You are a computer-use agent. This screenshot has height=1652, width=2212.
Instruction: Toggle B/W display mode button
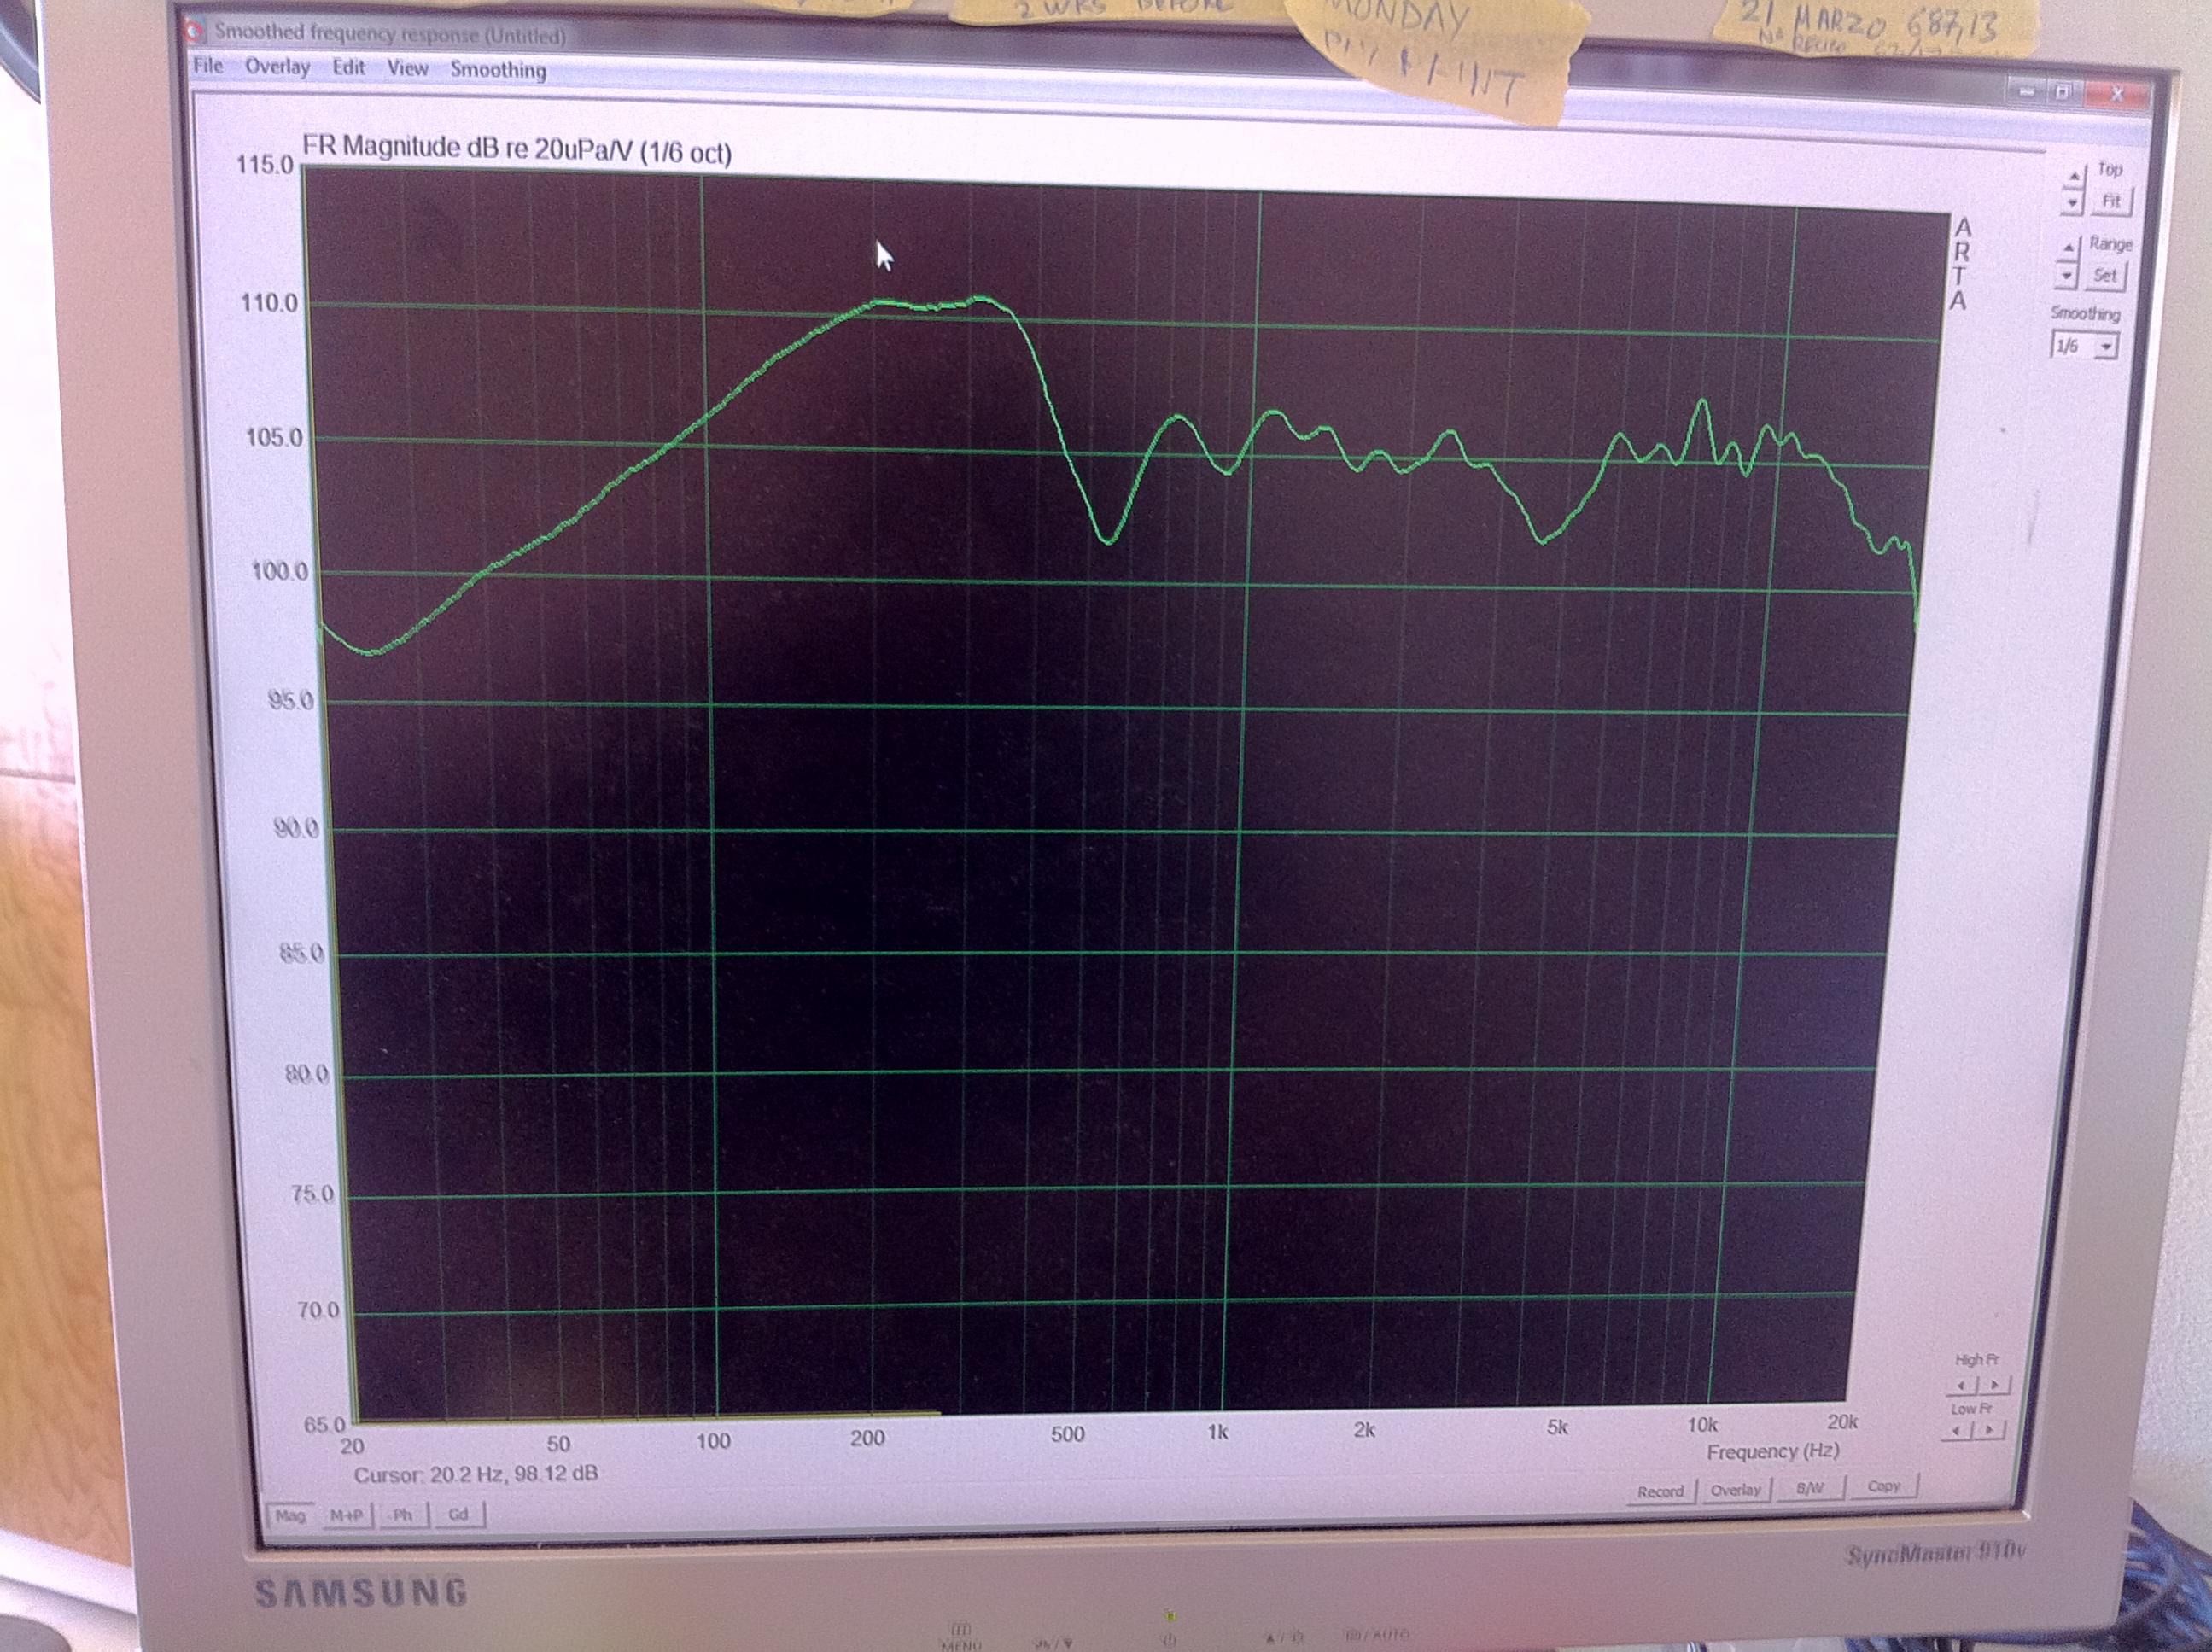click(x=1809, y=1488)
